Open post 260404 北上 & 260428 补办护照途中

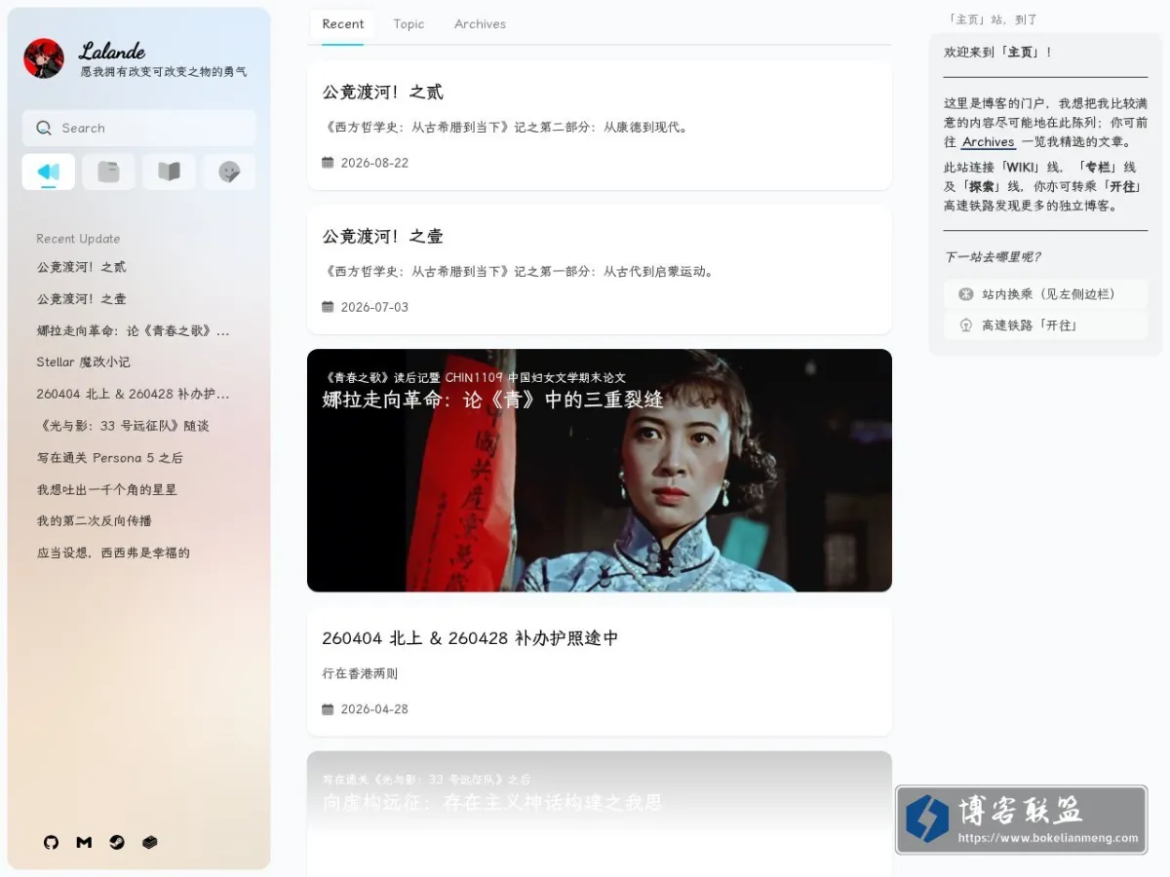click(600, 671)
